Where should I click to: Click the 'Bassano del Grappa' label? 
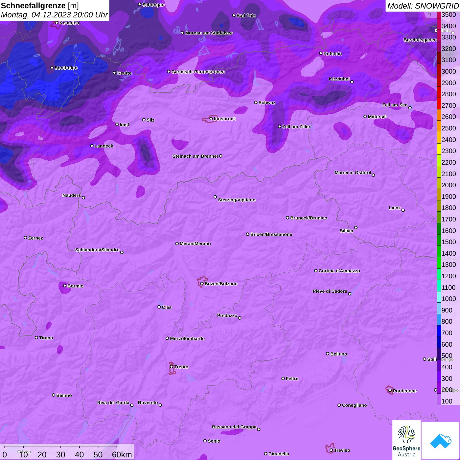point(234,427)
